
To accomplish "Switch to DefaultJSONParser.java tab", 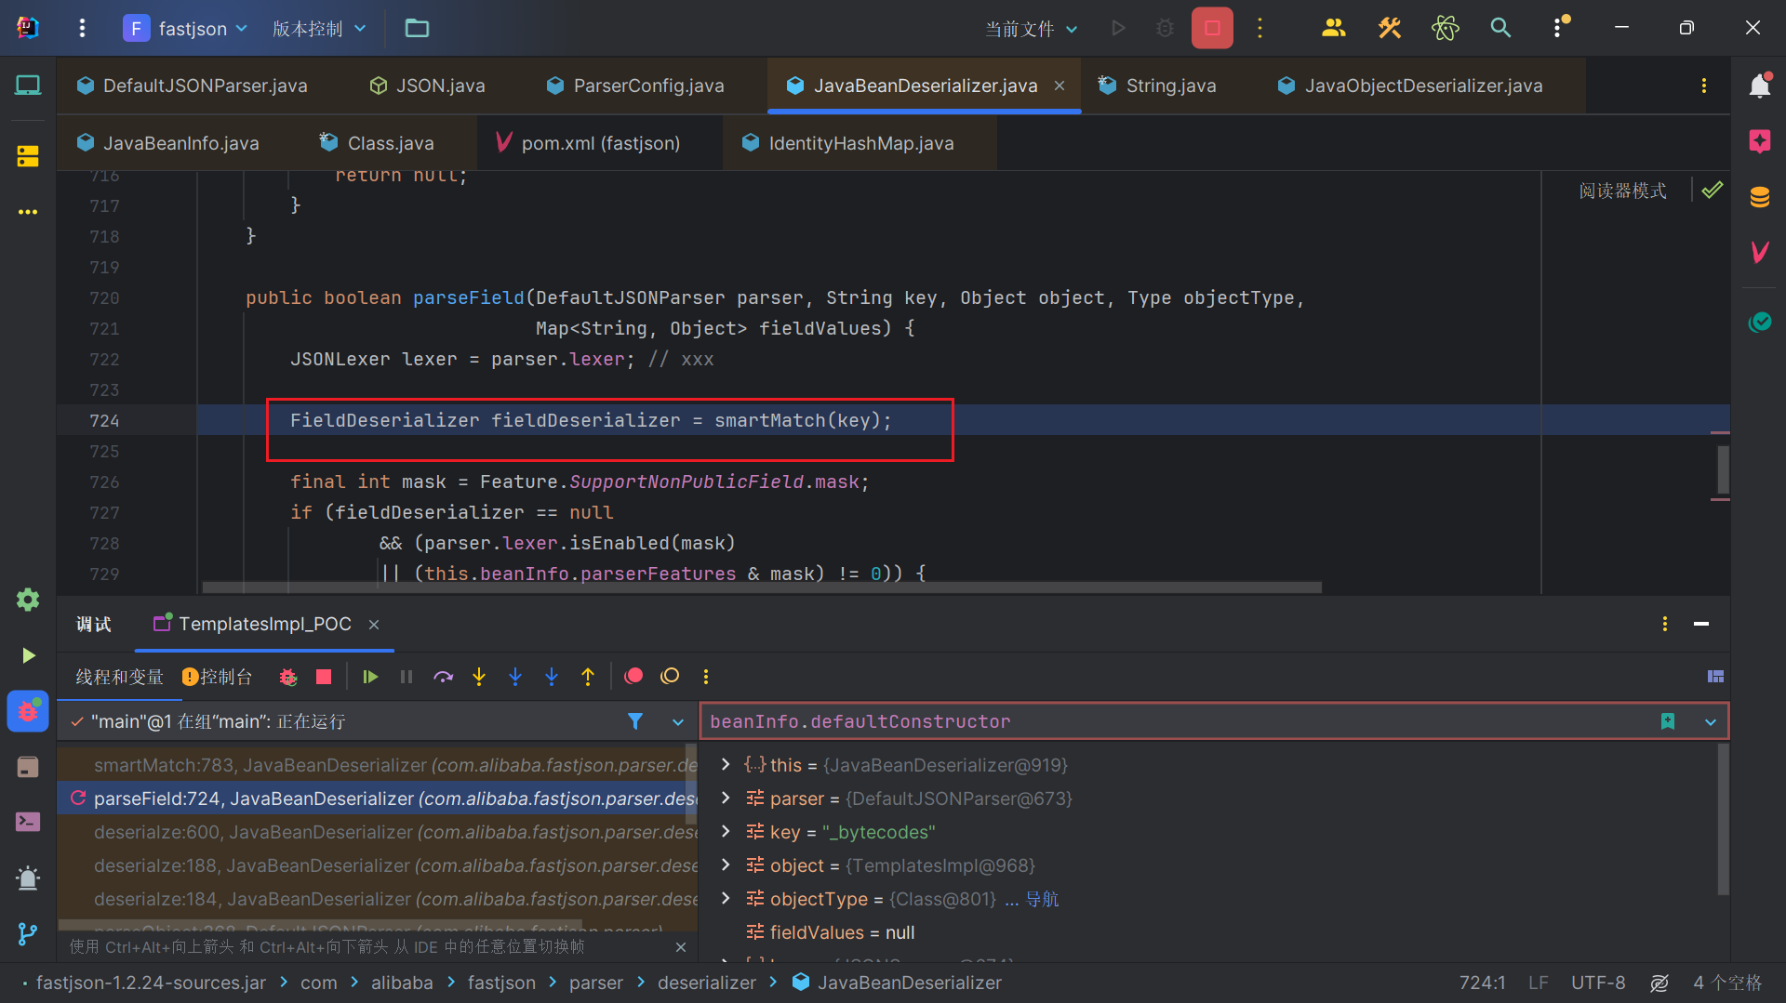I will pos(192,86).
